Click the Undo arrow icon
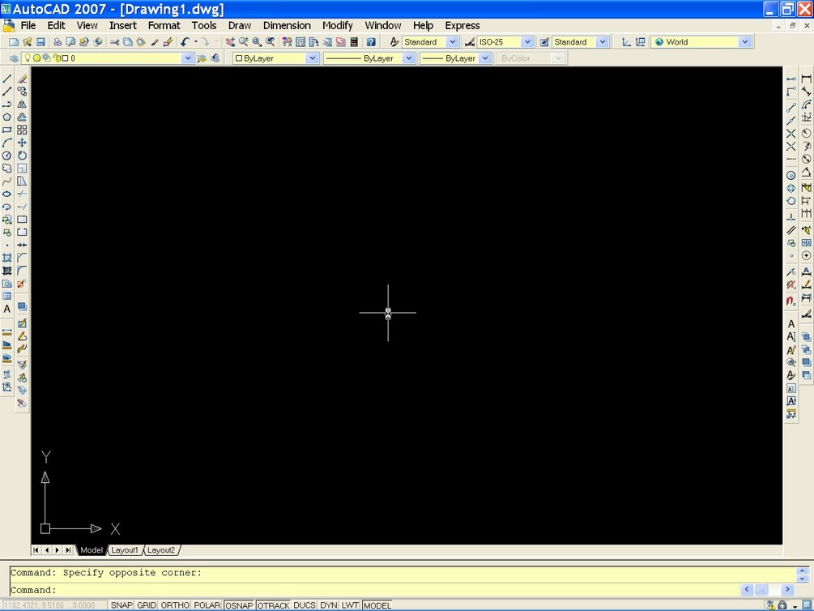Image resolution: width=814 pixels, height=611 pixels. point(185,42)
